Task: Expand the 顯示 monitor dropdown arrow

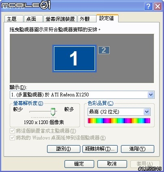Action: tap(151, 95)
